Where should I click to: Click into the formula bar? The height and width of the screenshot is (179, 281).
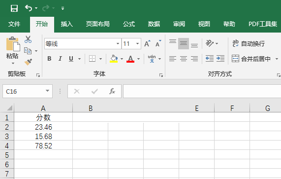[x=202, y=91]
